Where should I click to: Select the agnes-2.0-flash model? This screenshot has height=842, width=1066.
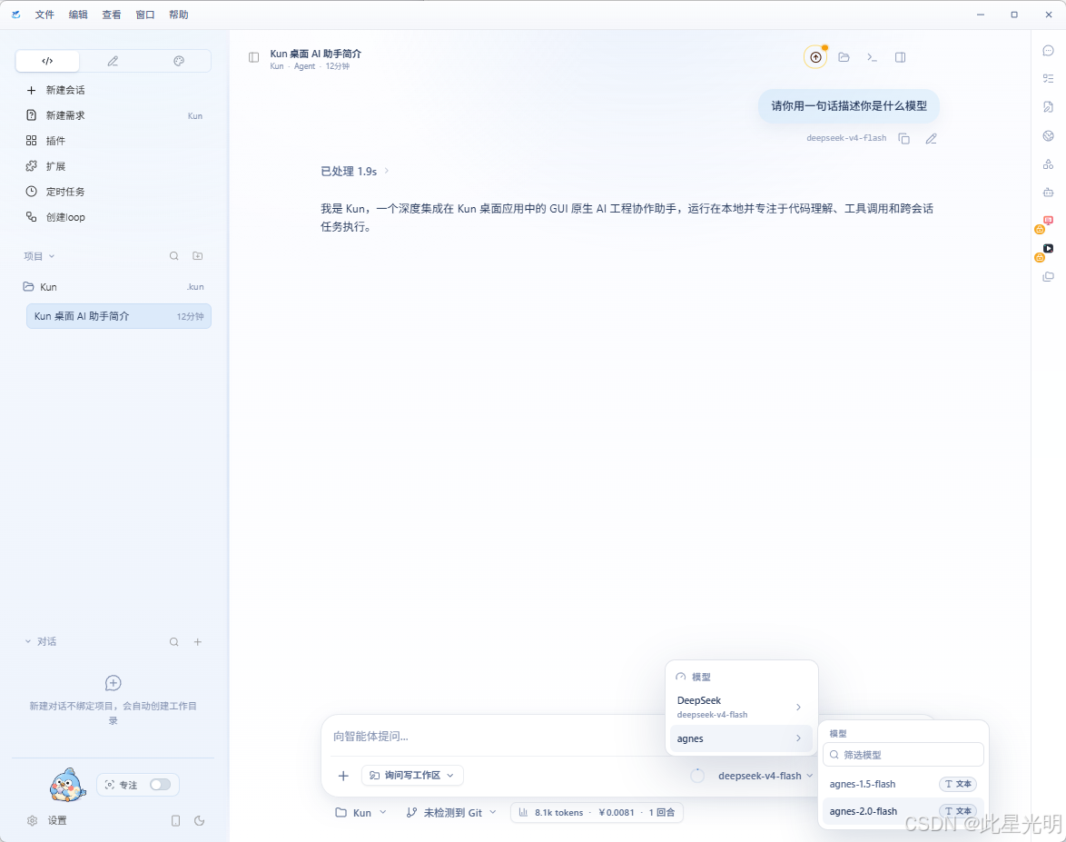click(903, 811)
